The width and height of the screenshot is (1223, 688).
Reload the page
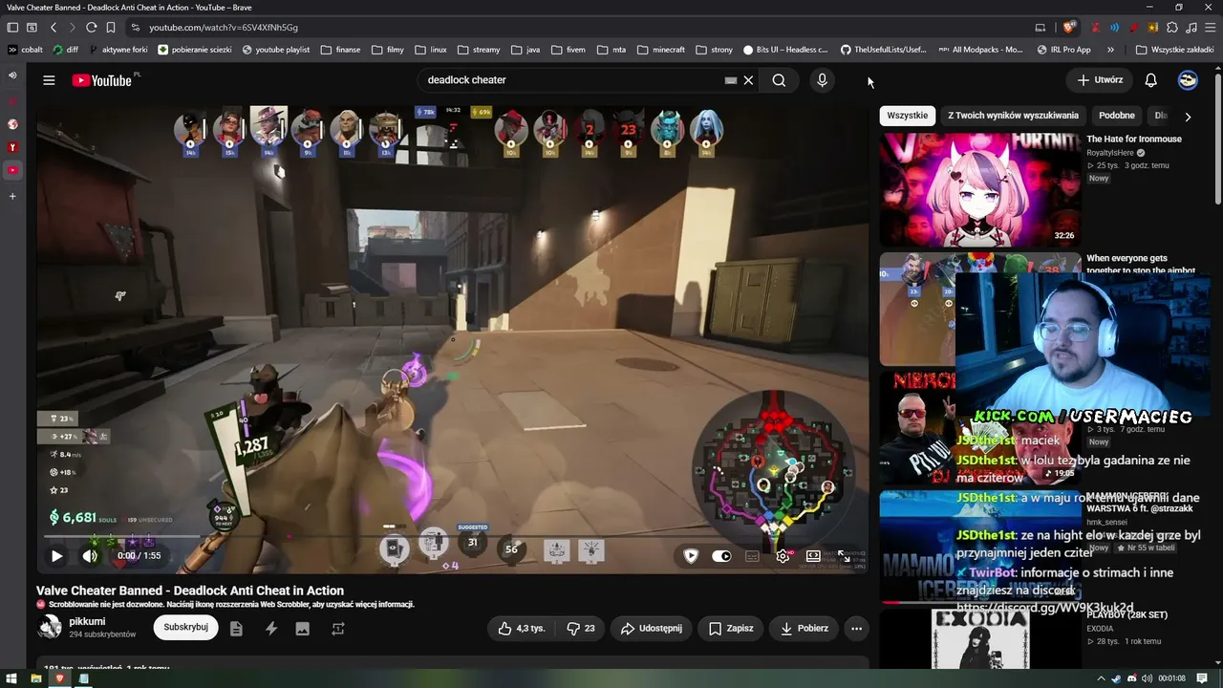tap(91, 28)
